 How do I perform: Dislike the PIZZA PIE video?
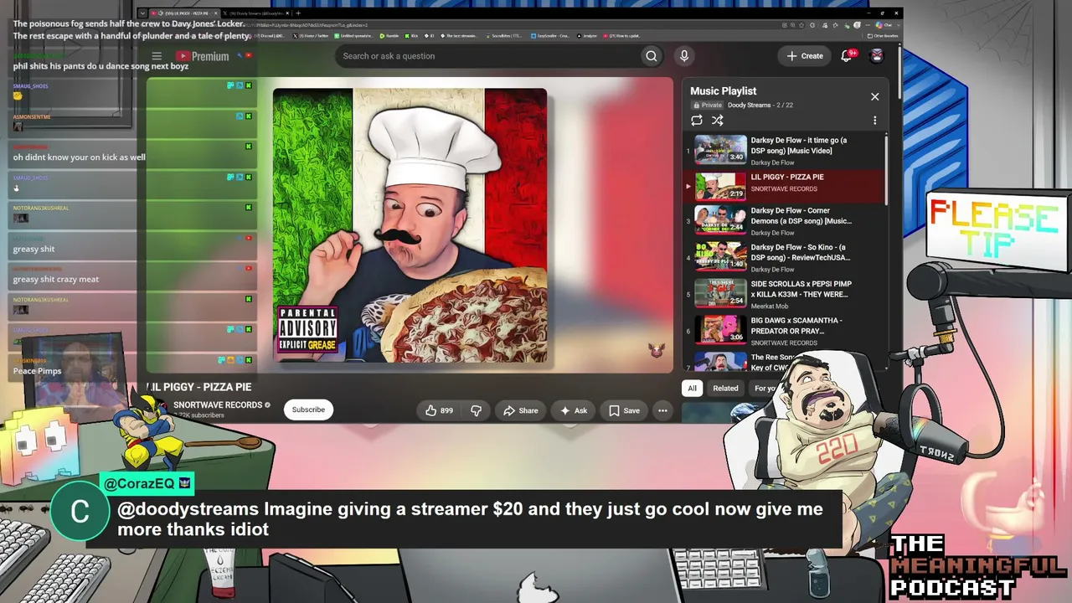[x=476, y=410]
